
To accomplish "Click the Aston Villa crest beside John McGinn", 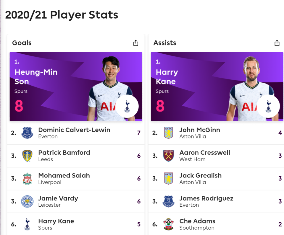I will [x=169, y=133].
